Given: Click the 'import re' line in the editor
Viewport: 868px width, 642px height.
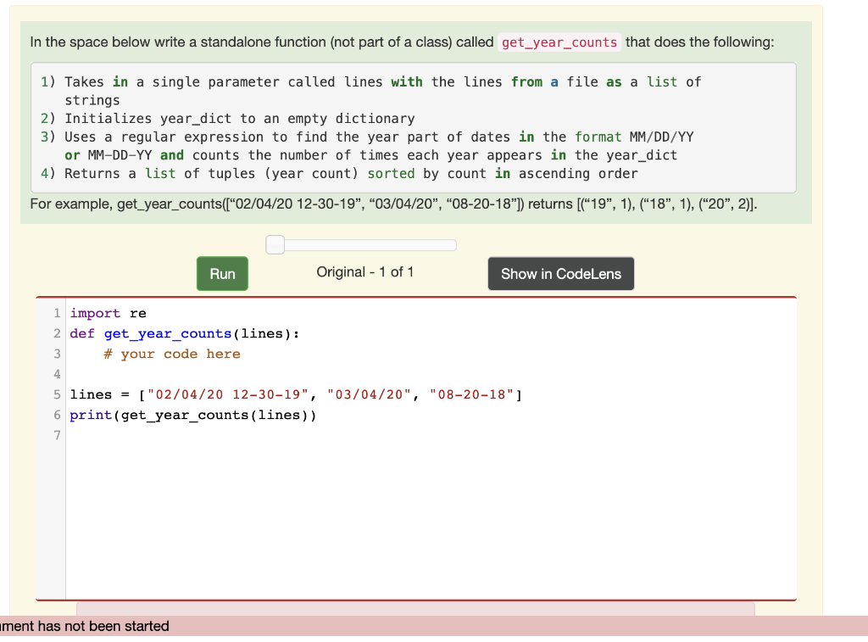Looking at the screenshot, I should [x=108, y=312].
